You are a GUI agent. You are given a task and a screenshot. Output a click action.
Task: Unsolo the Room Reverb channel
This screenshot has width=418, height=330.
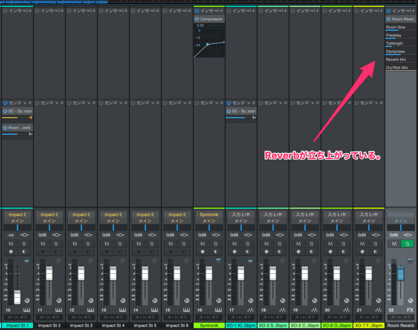click(407, 244)
